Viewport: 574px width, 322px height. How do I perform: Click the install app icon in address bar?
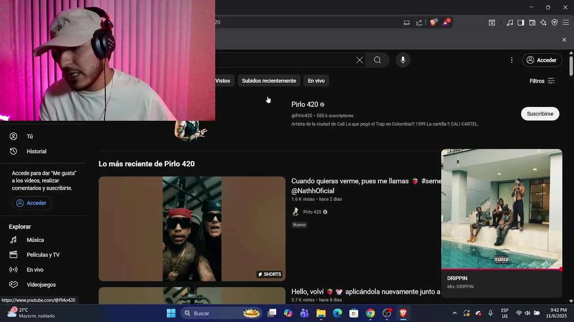[x=407, y=22]
